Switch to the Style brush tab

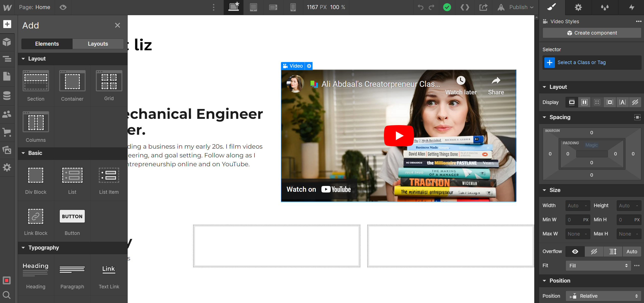point(551,7)
